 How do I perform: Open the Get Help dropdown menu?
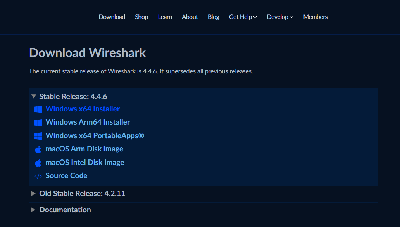pyautogui.click(x=243, y=17)
